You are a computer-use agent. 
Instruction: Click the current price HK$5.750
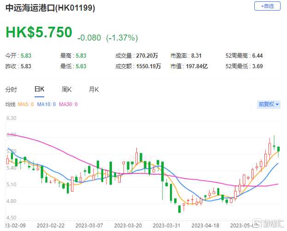click(39, 32)
